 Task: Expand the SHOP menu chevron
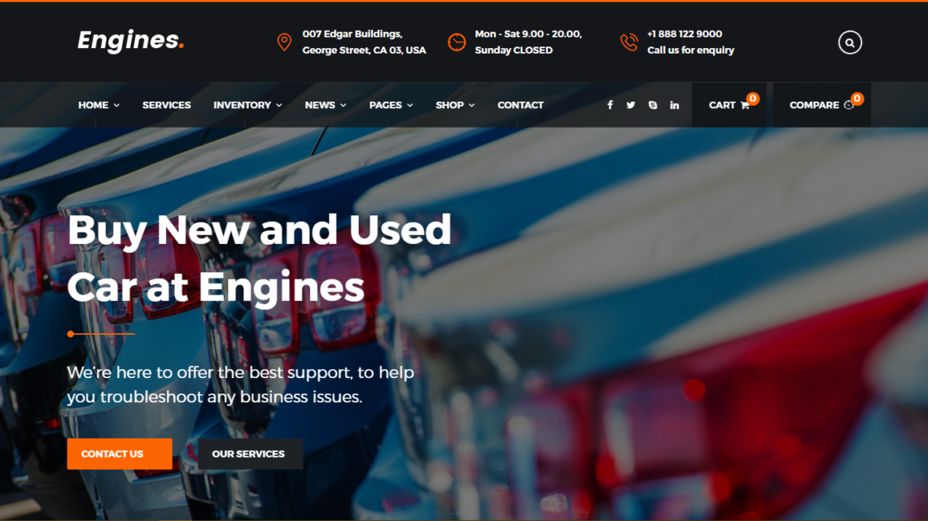point(471,105)
